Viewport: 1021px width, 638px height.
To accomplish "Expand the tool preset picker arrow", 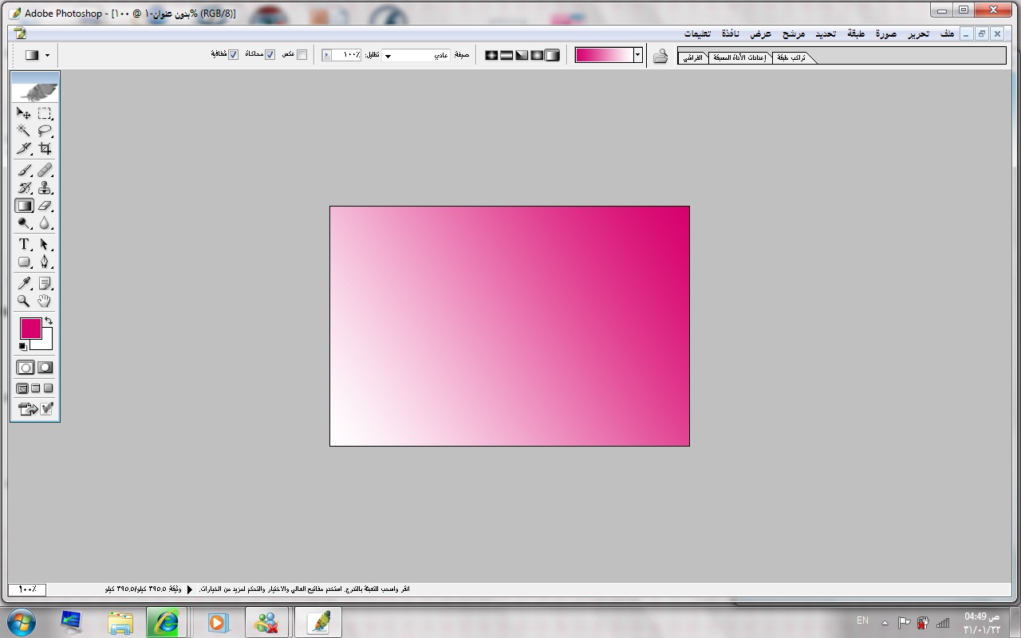I will (48, 55).
